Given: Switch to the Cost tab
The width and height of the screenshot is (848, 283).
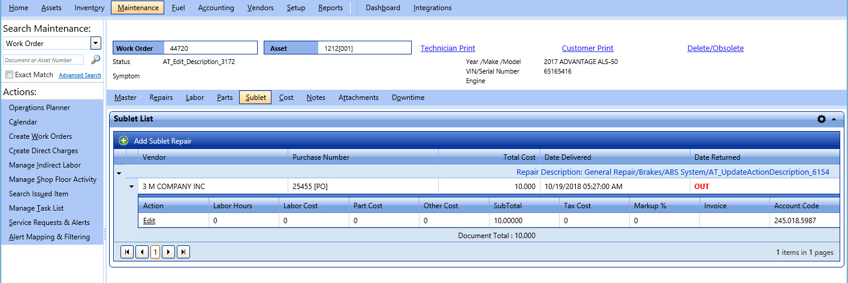Looking at the screenshot, I should [x=286, y=98].
